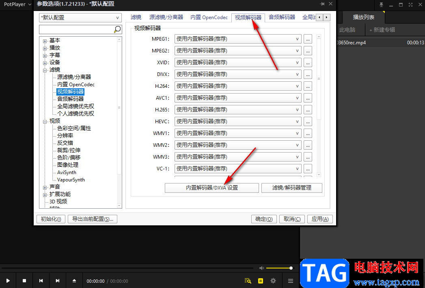This screenshot has height=288, width=425.
Task: Adjust the yellow volume slider
Action: 279,268
